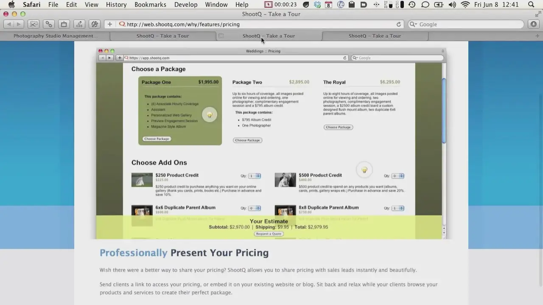The image size is (543, 305).
Task: Click the Google search field
Action: click(x=465, y=24)
